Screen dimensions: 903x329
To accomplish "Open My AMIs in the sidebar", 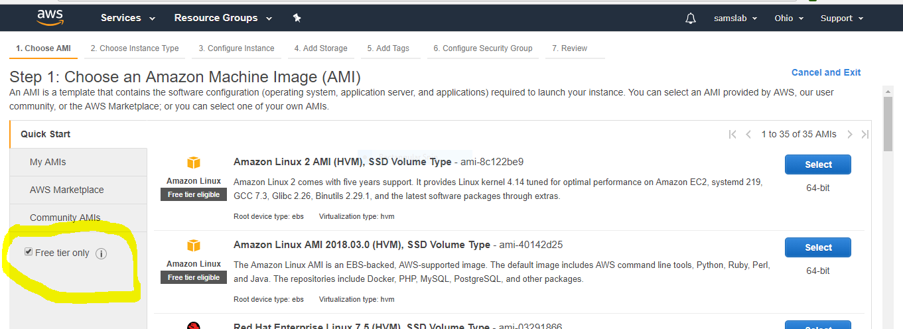I will (78, 162).
